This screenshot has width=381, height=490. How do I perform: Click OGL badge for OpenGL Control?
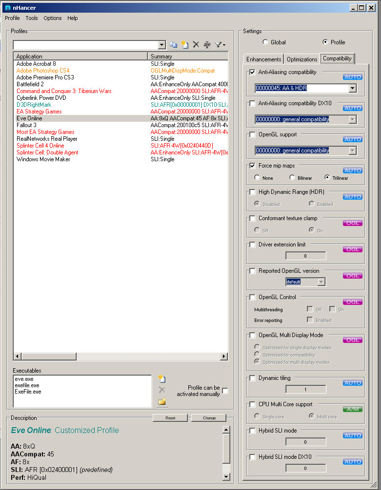pyautogui.click(x=353, y=302)
